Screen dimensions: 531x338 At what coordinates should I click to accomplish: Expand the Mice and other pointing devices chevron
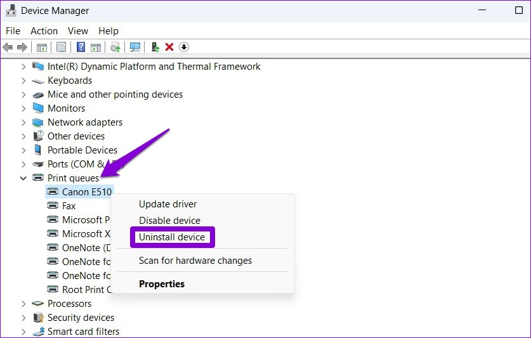(23, 94)
